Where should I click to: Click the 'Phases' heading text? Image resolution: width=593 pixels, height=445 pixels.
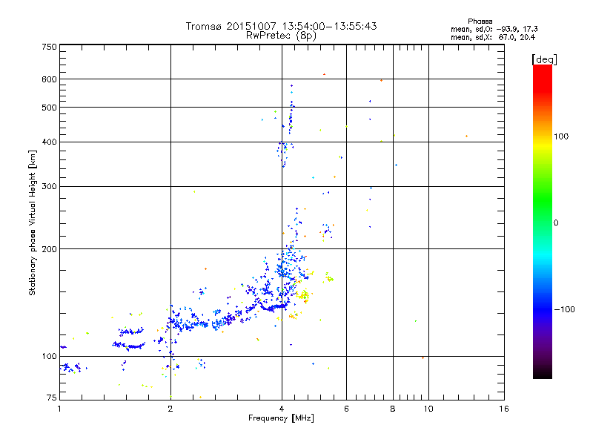[x=480, y=22]
